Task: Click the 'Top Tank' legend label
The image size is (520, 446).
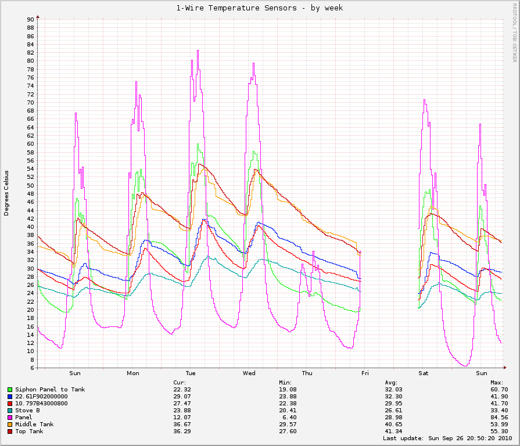Action: tap(29, 431)
